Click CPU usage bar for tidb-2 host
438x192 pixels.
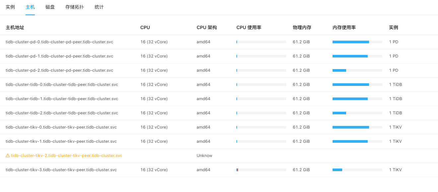click(261, 113)
